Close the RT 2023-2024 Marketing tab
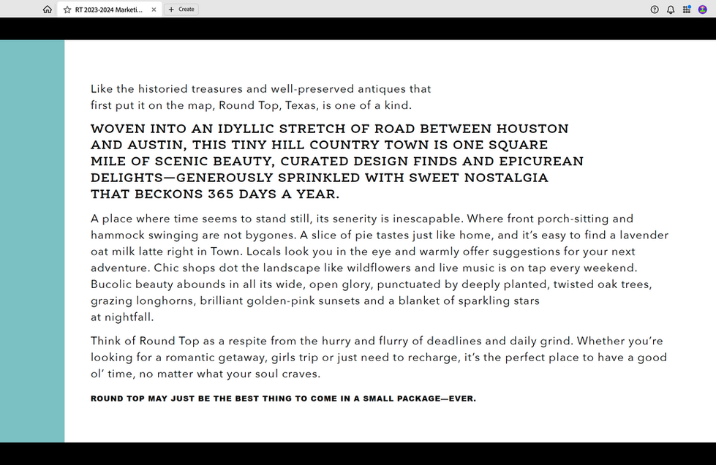The width and height of the screenshot is (716, 465). click(154, 10)
